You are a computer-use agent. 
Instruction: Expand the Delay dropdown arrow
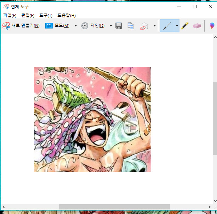click(111, 26)
